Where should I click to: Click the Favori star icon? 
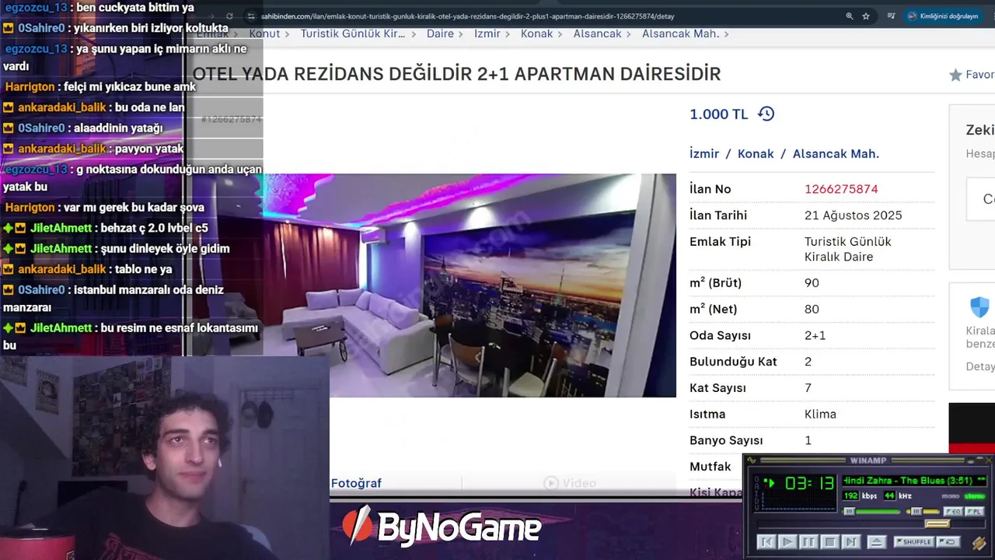[955, 75]
